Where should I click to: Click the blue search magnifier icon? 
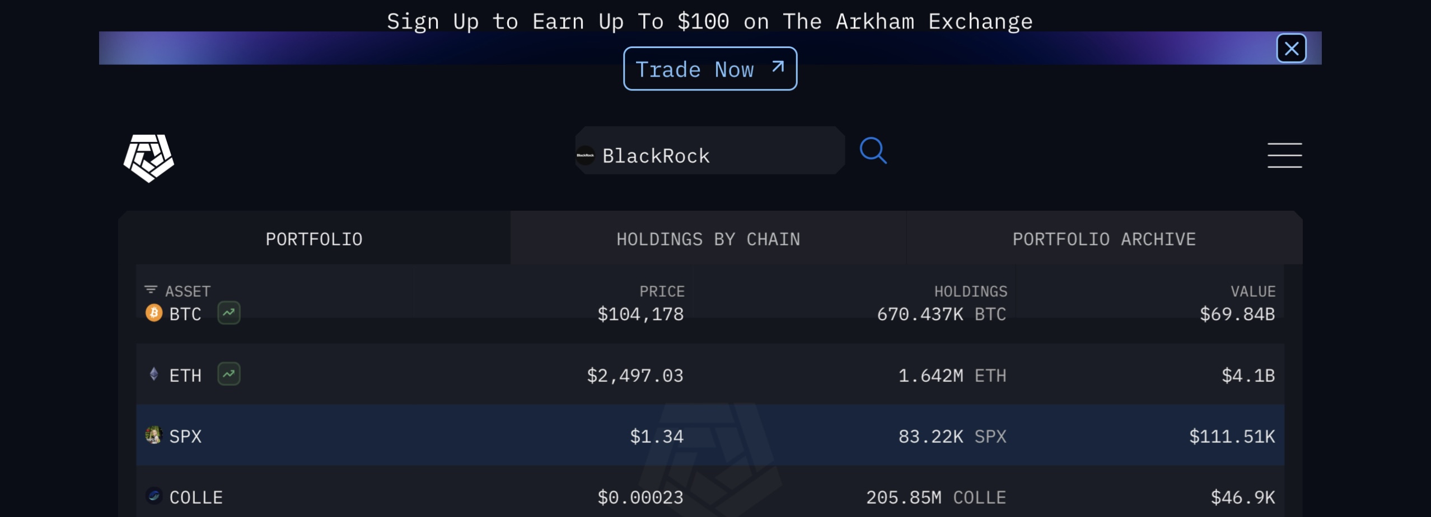click(x=873, y=150)
